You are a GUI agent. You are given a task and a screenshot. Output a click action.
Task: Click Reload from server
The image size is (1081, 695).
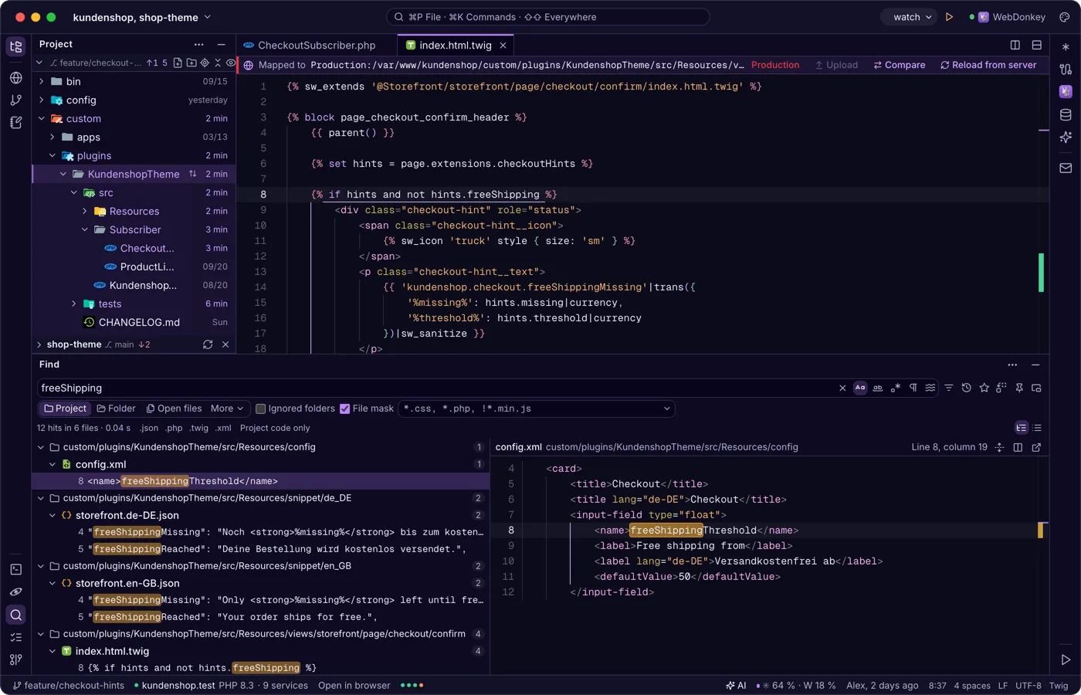point(988,65)
